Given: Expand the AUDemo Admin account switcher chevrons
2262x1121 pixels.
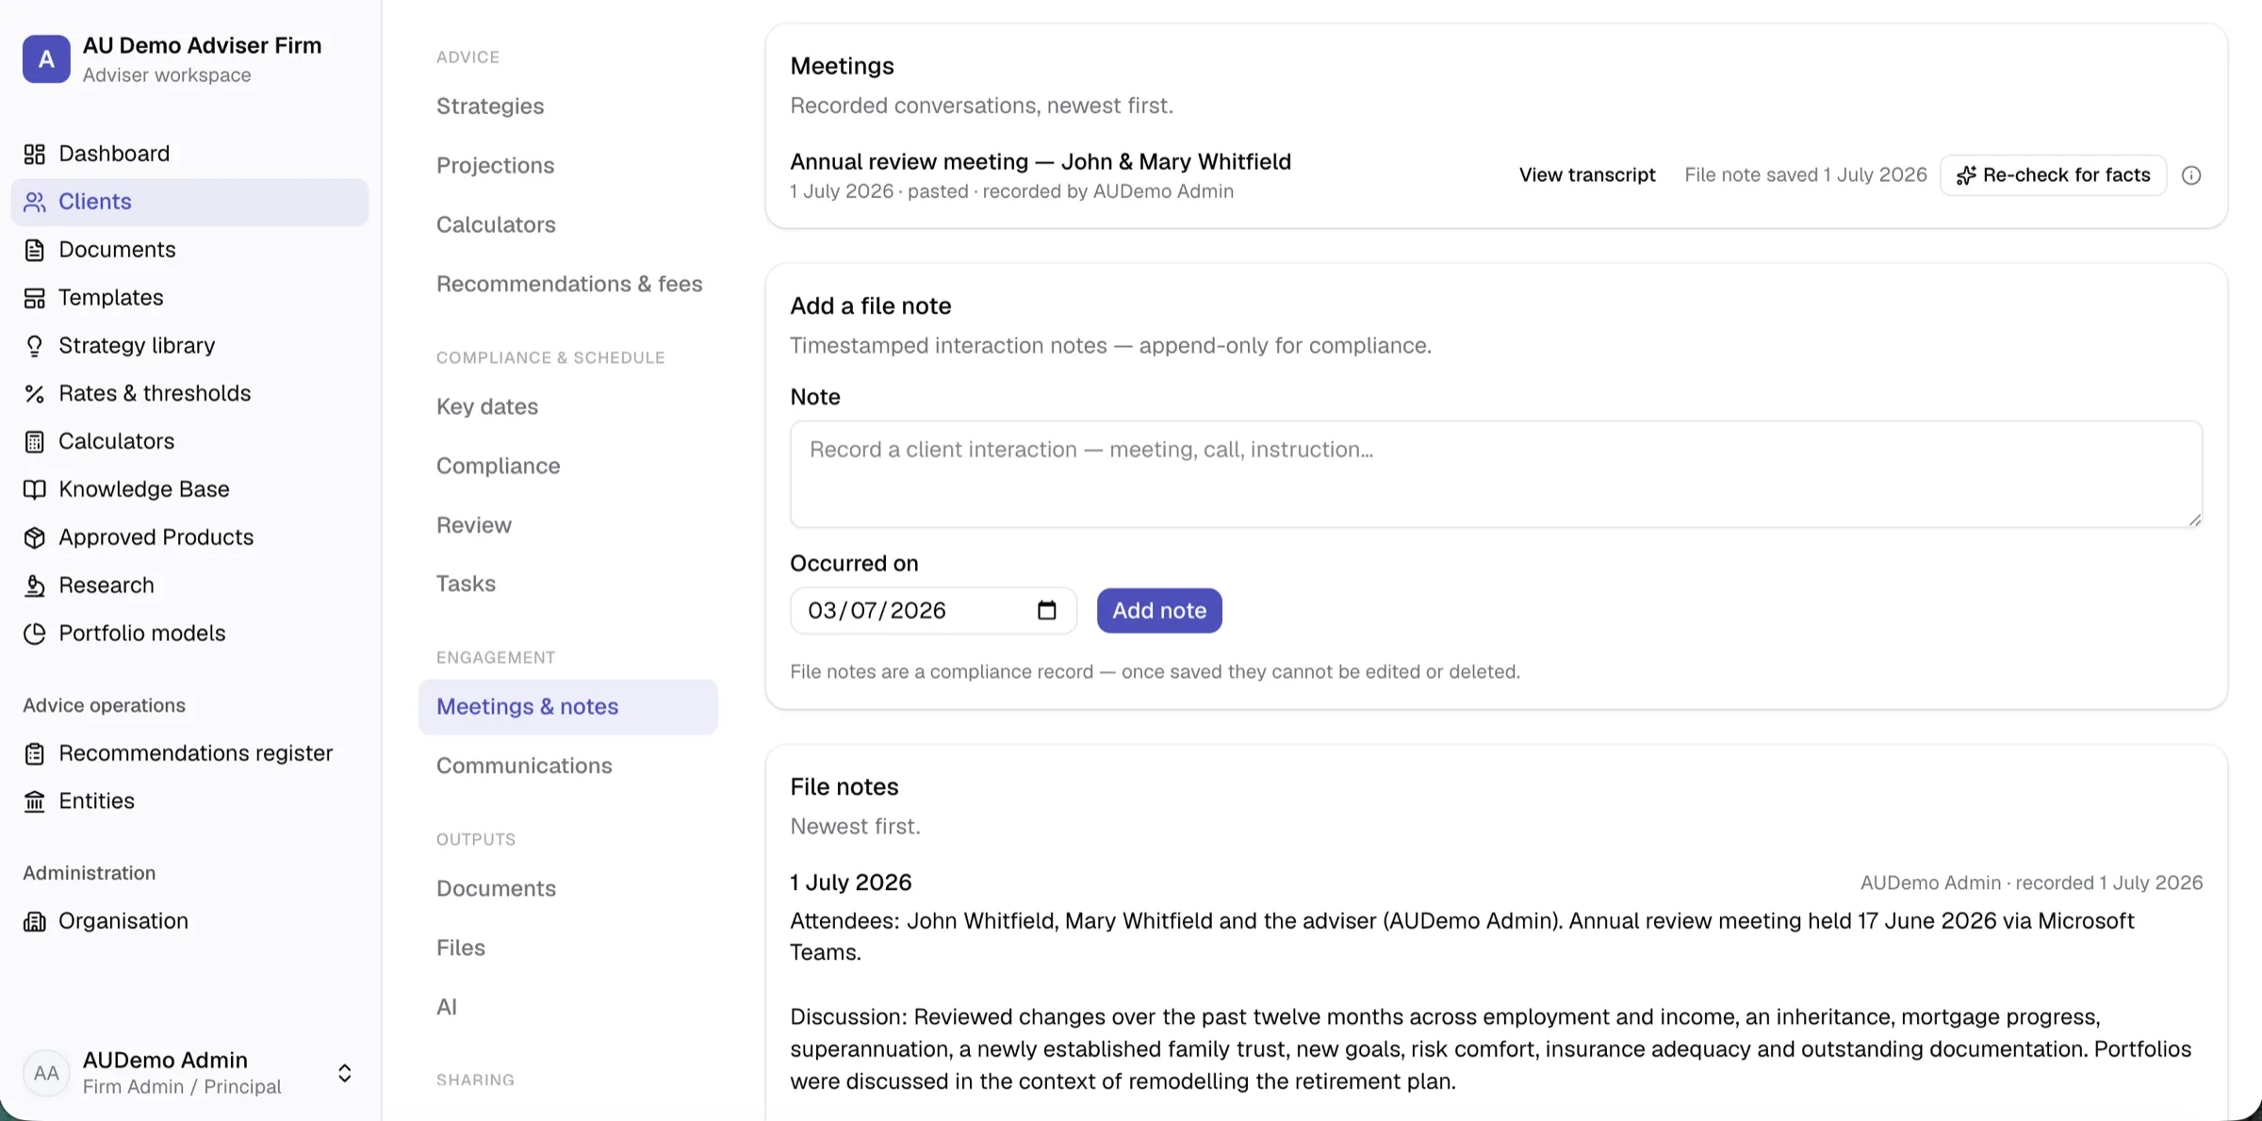Looking at the screenshot, I should [x=345, y=1073].
